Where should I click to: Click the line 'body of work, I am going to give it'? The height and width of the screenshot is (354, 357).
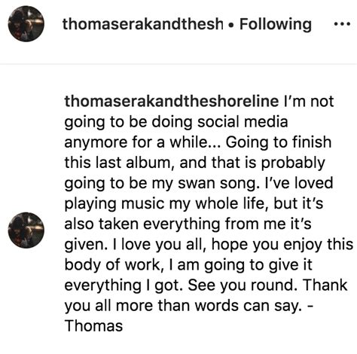(x=188, y=265)
